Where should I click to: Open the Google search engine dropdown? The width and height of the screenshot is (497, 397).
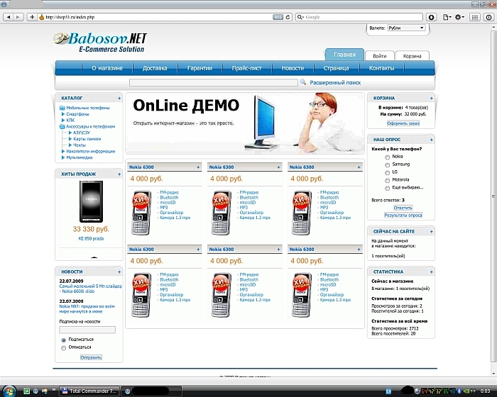click(x=300, y=17)
